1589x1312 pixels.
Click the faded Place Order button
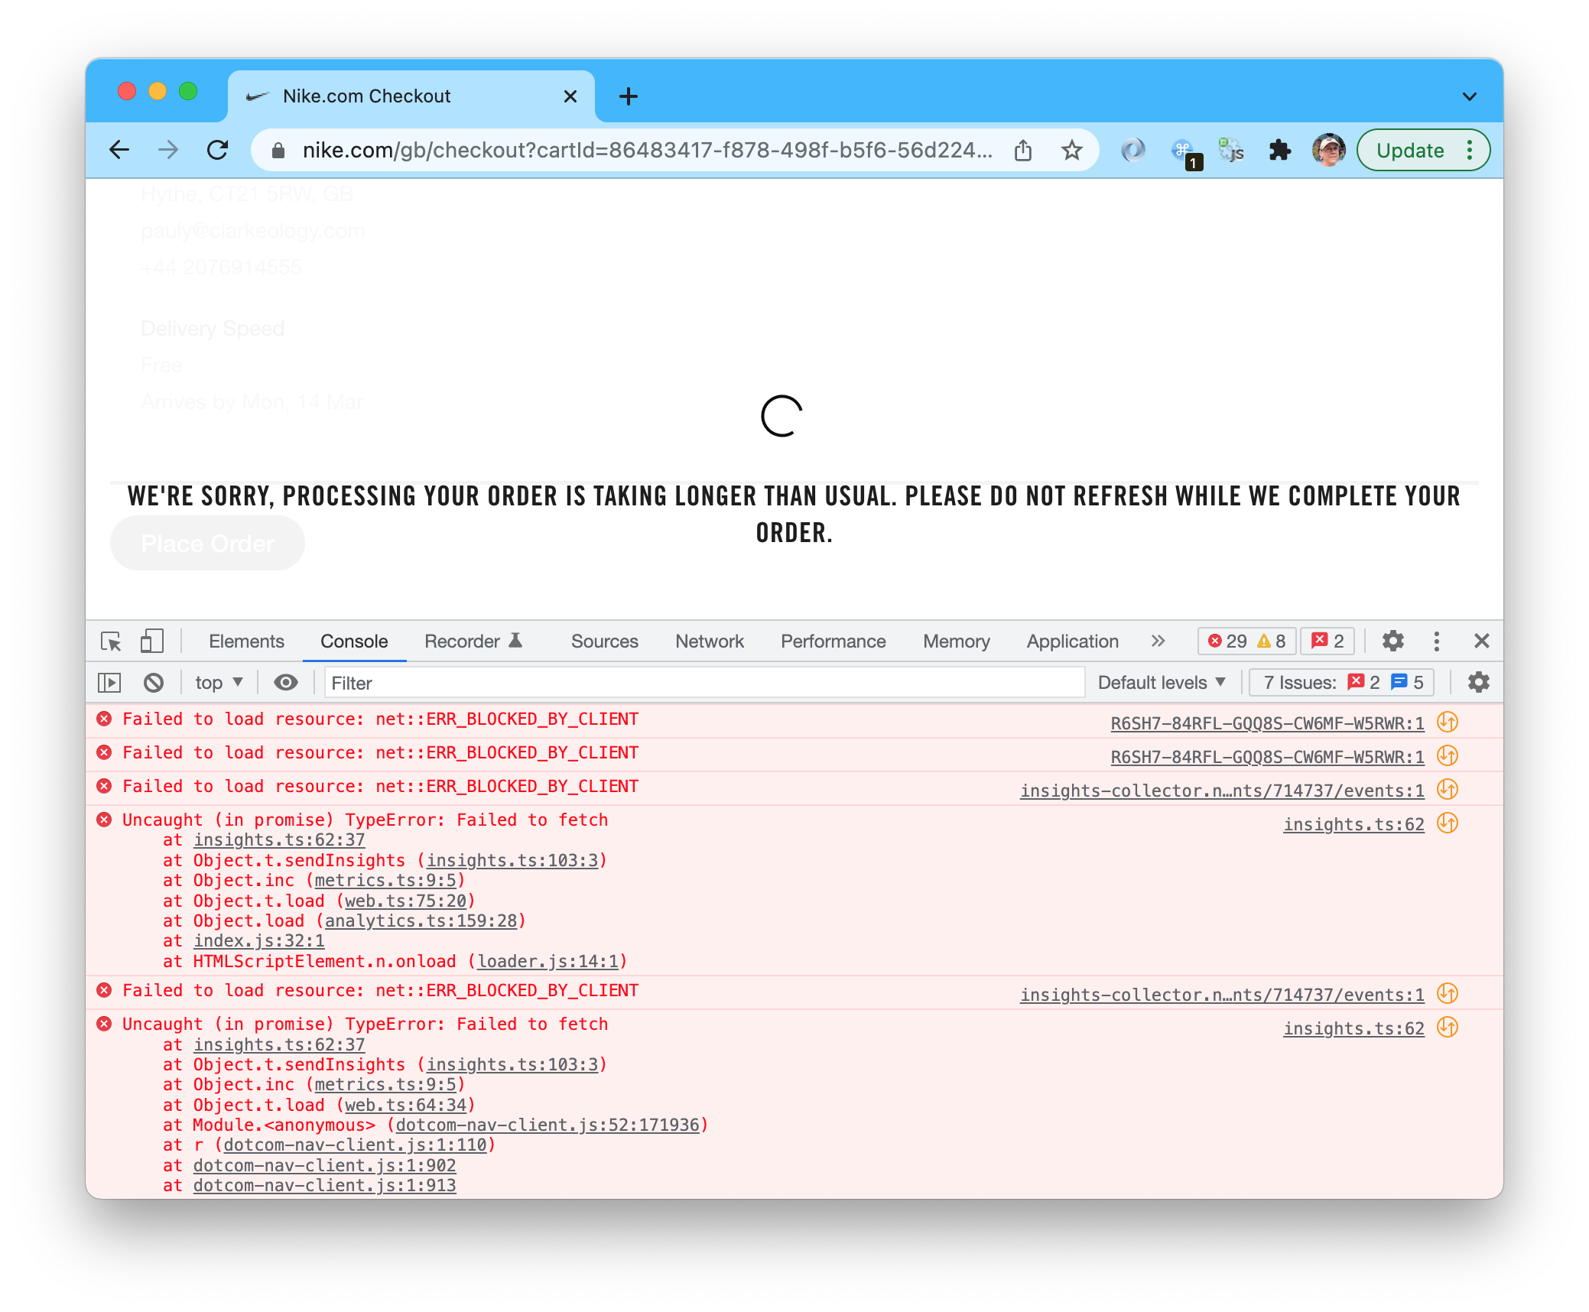tap(207, 543)
